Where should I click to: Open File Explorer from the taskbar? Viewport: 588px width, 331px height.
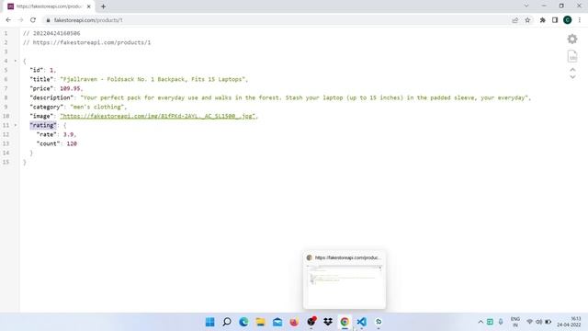coord(260,322)
